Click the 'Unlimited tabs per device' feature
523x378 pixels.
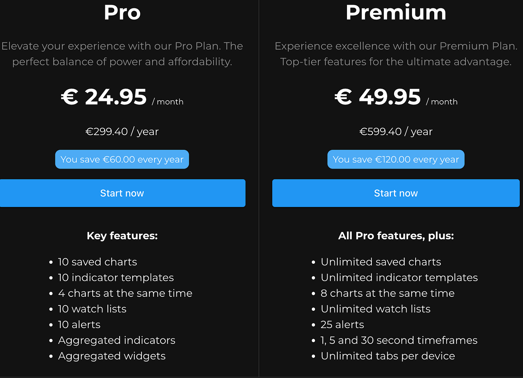click(x=388, y=356)
